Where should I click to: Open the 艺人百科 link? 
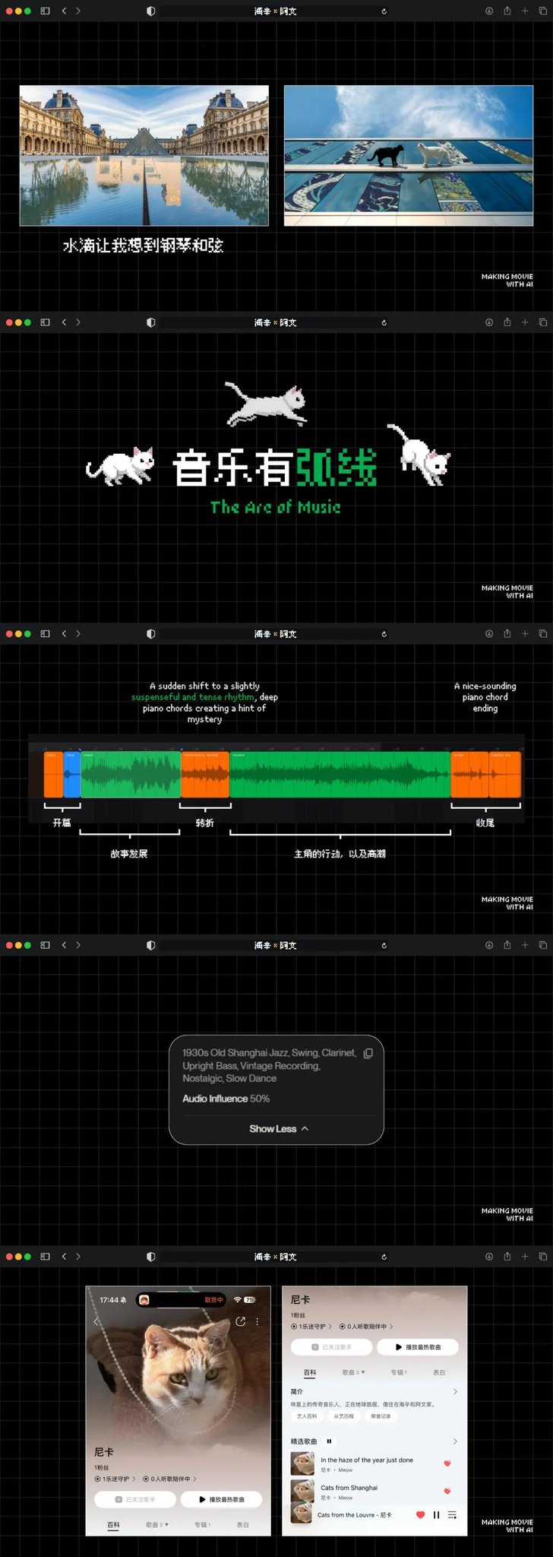[307, 1416]
